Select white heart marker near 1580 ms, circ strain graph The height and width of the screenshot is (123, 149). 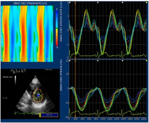pos(122,61)
